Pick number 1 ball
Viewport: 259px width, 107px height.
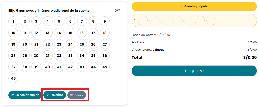click(x=13, y=21)
